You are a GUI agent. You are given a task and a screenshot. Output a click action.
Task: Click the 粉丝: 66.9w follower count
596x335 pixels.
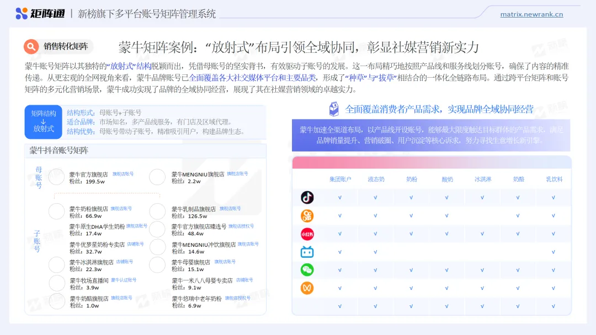click(x=86, y=216)
